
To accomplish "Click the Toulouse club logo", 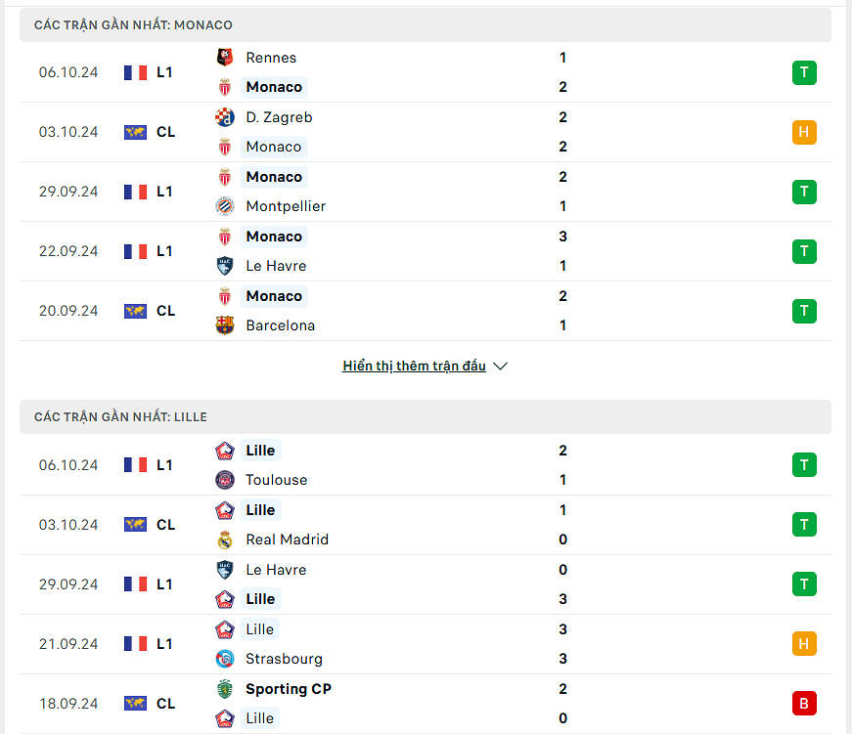I will click(224, 480).
